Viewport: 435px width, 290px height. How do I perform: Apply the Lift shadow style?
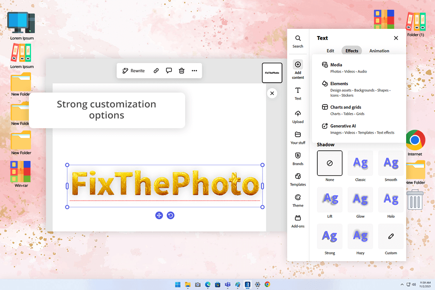(x=330, y=200)
